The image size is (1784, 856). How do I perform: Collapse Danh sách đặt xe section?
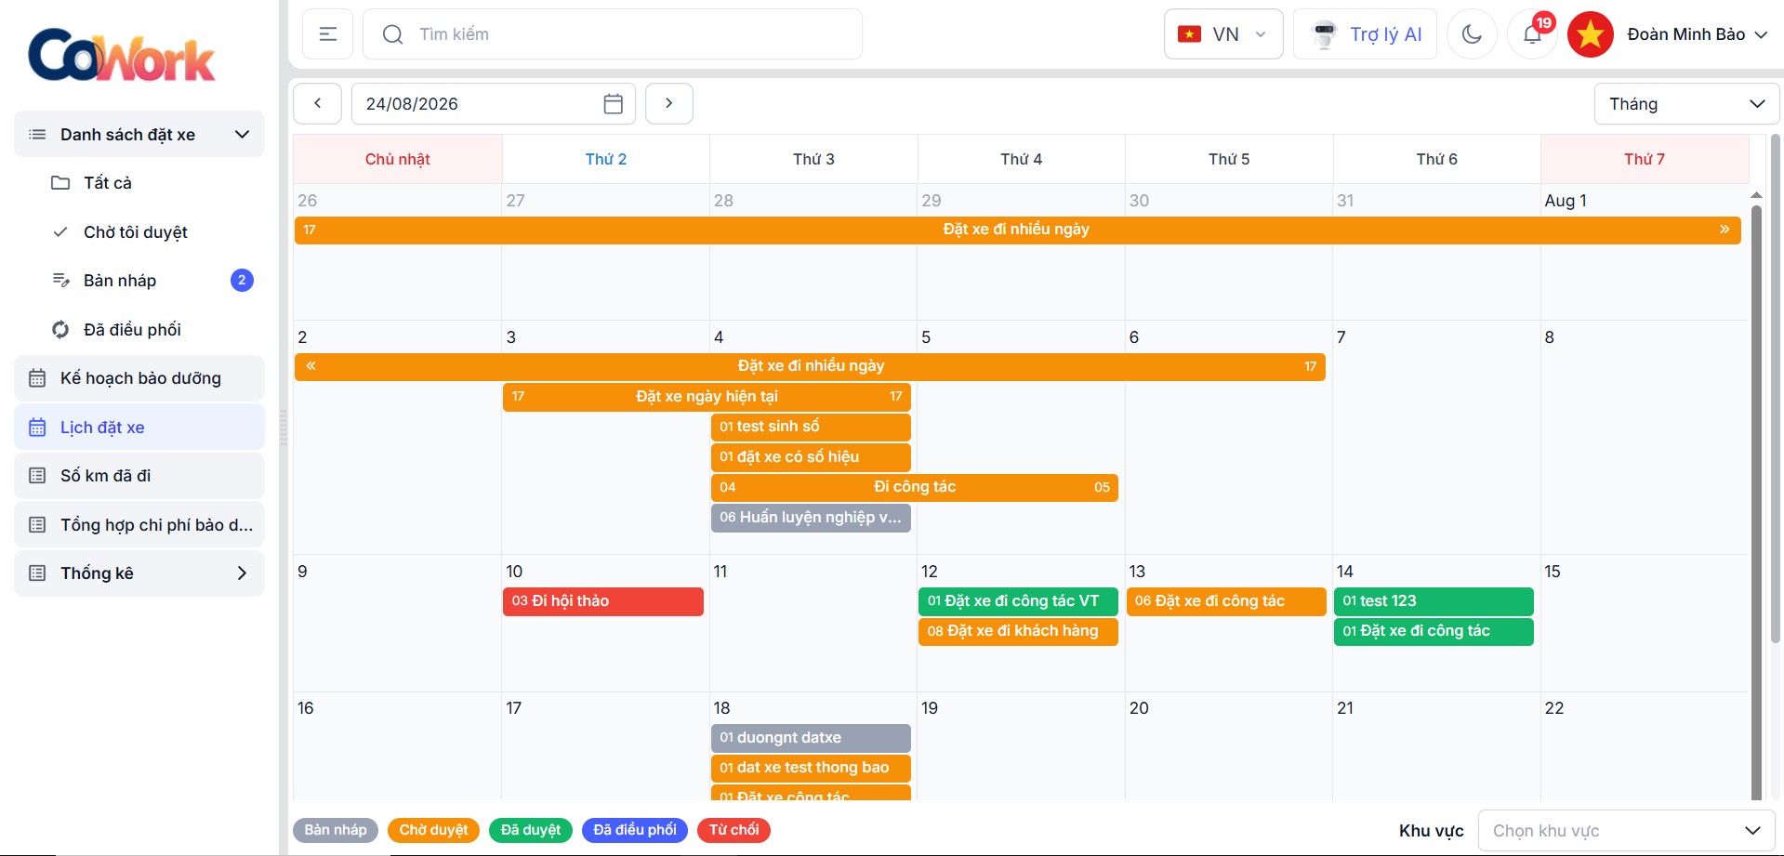[x=139, y=135]
